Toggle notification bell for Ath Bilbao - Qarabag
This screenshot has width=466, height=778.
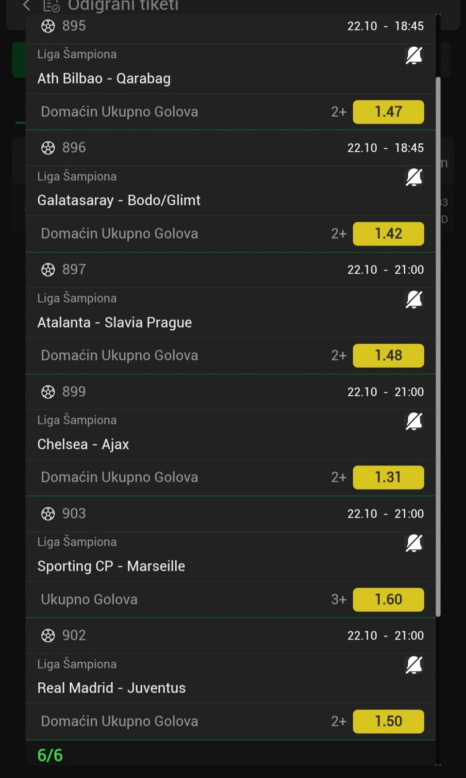414,55
